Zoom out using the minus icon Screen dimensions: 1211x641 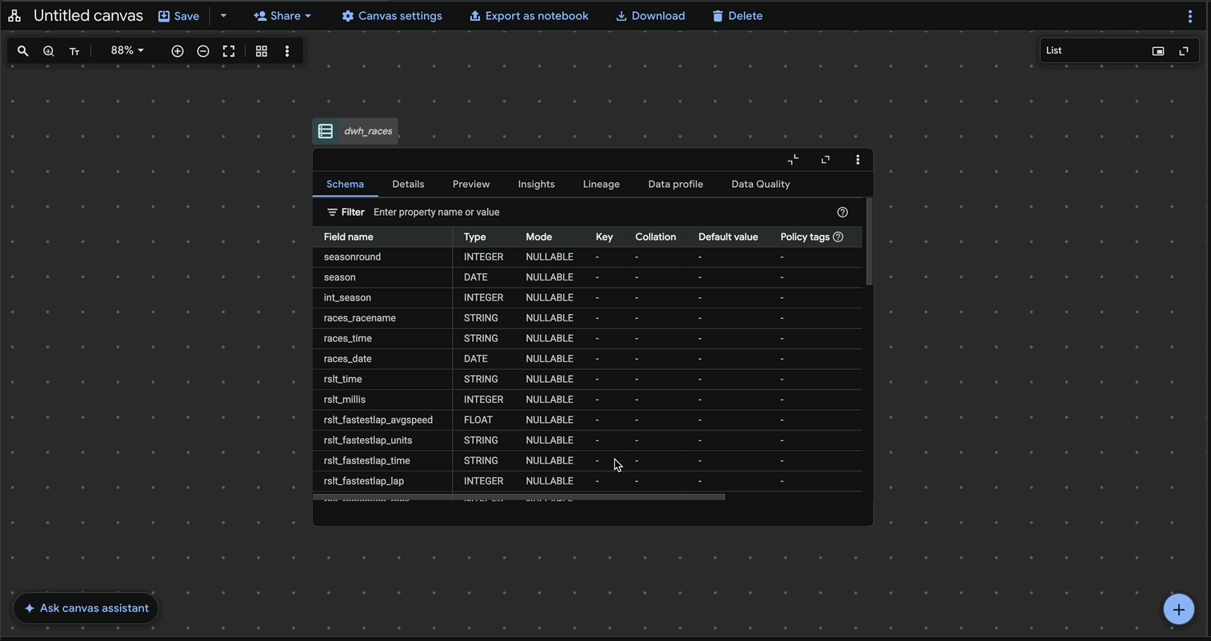pyautogui.click(x=202, y=50)
